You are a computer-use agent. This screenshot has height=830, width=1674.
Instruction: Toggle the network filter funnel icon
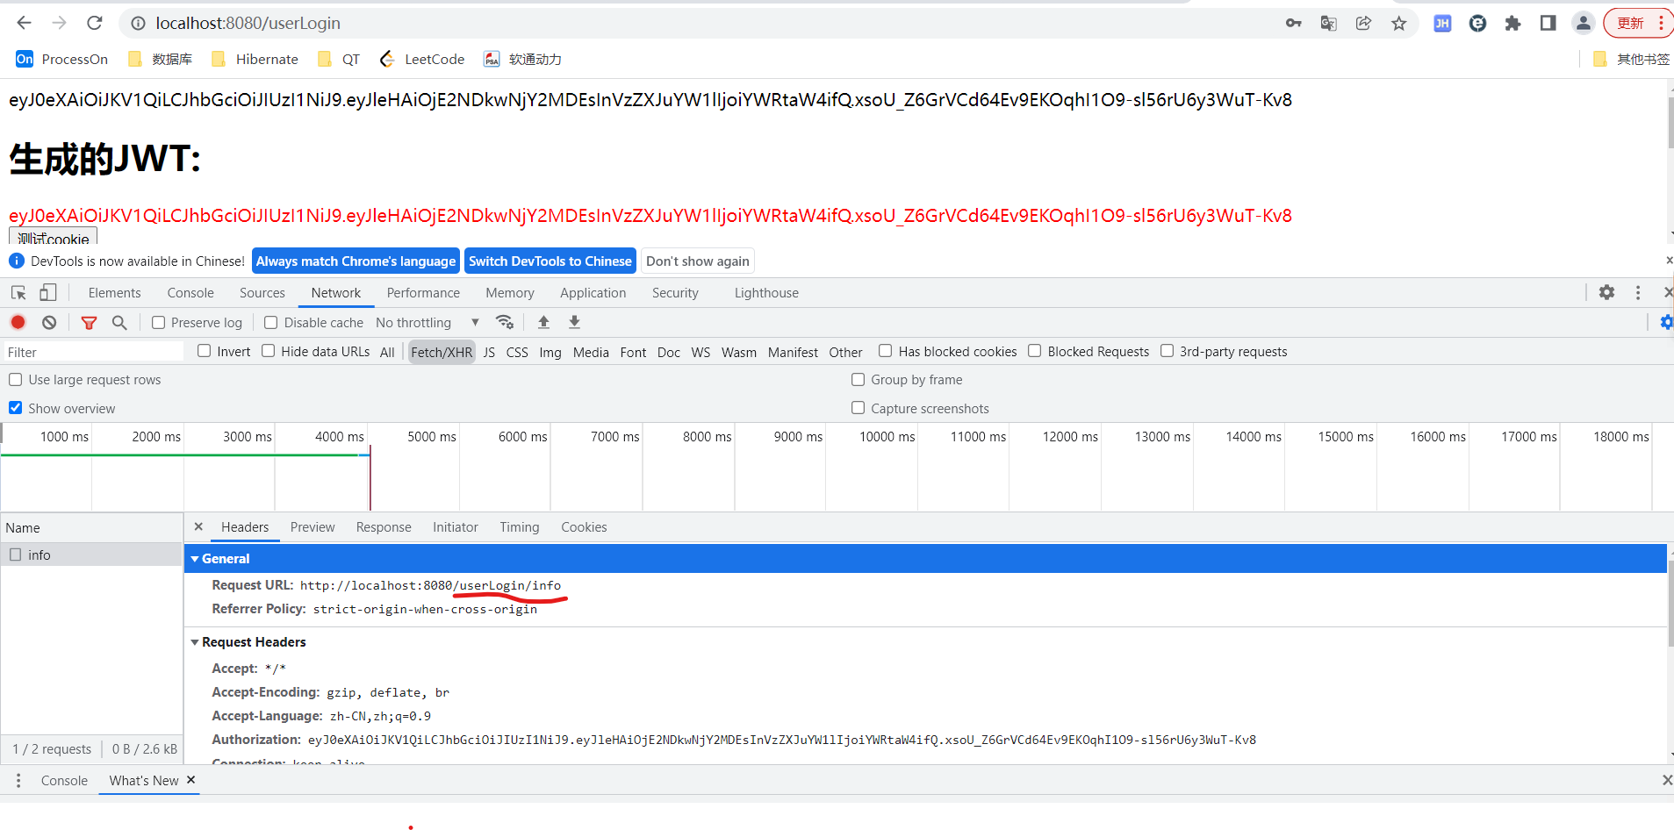pyautogui.click(x=89, y=323)
